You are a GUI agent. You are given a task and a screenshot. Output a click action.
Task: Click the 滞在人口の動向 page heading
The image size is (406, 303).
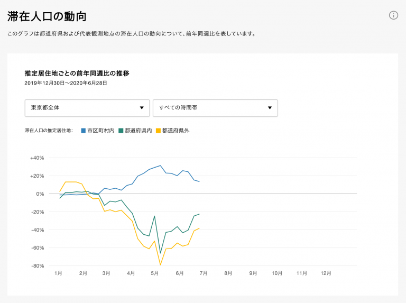[47, 16]
